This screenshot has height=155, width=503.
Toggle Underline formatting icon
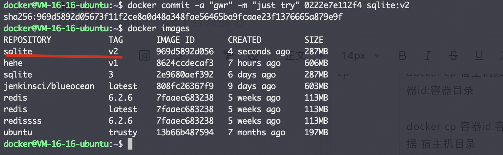click(x=479, y=55)
